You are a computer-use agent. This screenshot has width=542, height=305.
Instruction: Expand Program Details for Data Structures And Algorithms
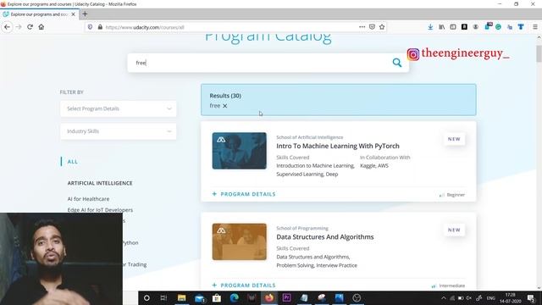point(244,285)
